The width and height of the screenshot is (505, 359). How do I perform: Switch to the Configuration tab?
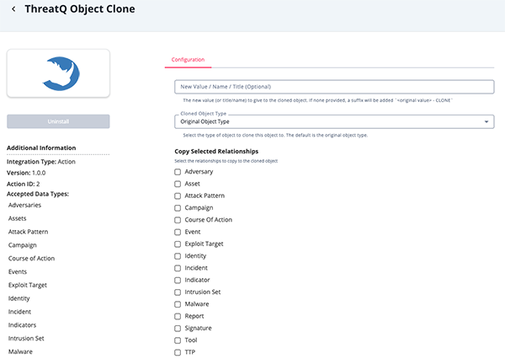point(188,60)
